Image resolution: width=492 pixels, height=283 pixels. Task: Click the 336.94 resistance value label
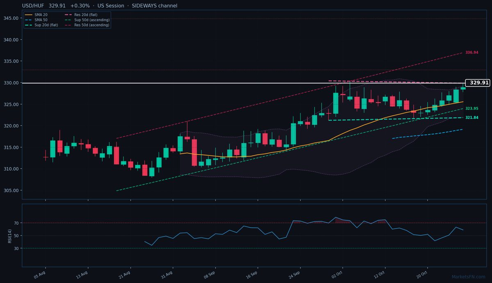coord(472,52)
